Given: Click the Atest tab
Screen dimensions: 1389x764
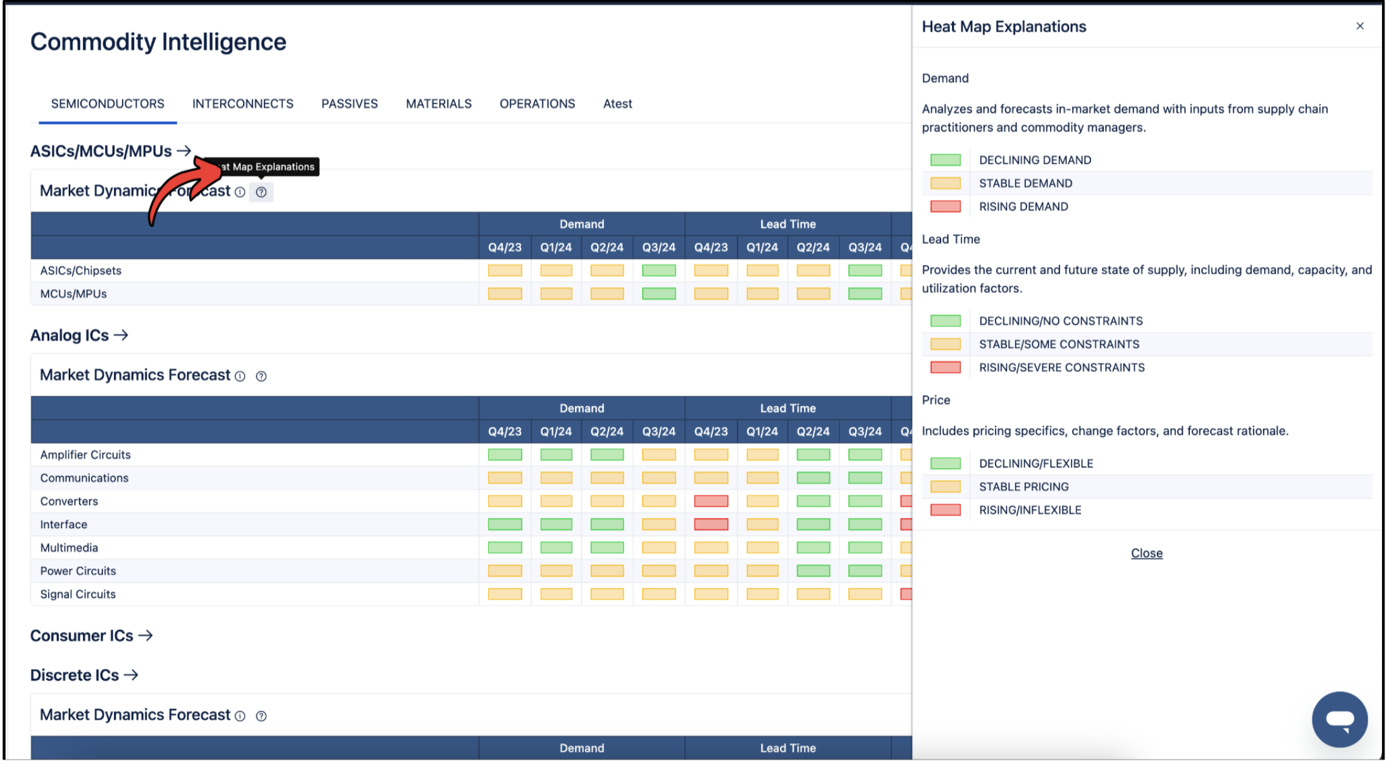Looking at the screenshot, I should (617, 104).
